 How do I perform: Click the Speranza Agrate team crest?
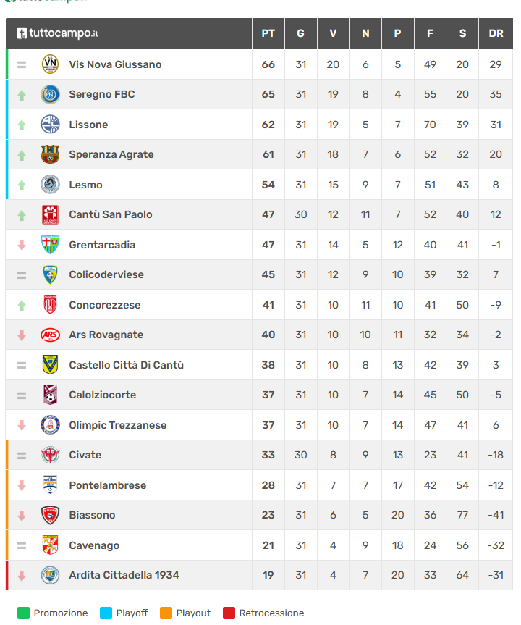pyautogui.click(x=50, y=154)
